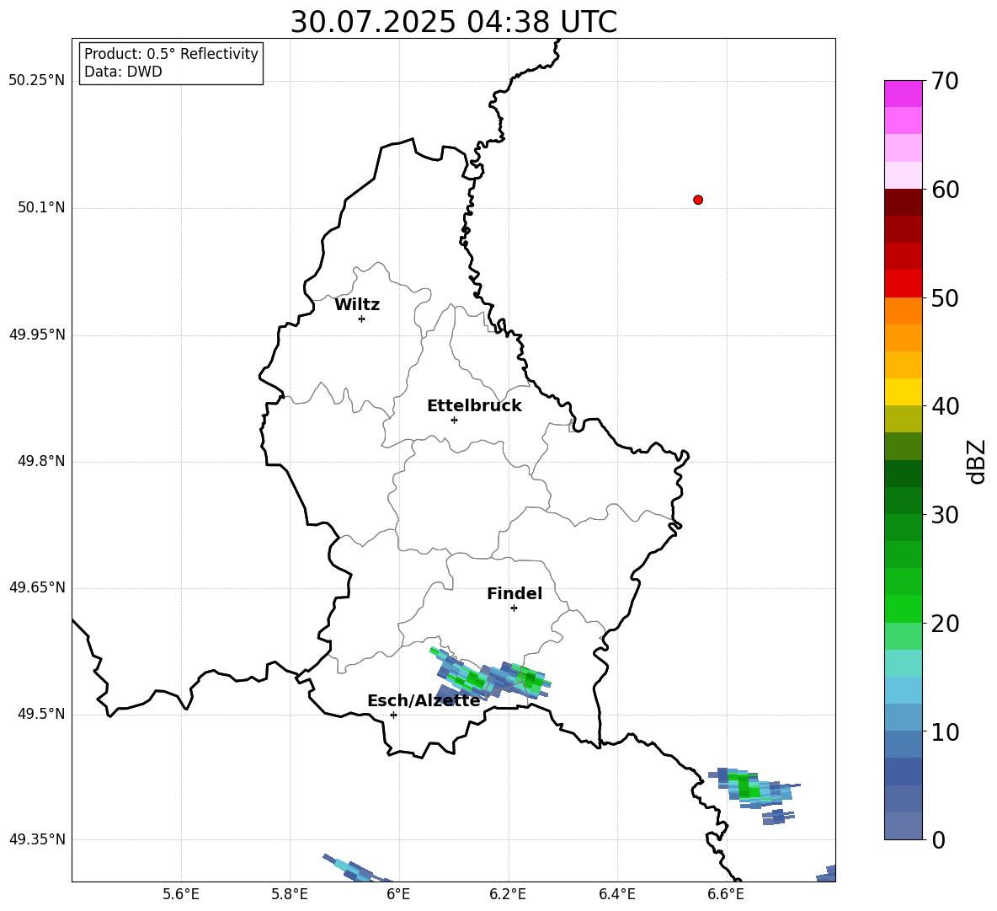This screenshot has height=911, width=997.
Task: Click the 50.25°N latitude label
Action: (x=37, y=81)
